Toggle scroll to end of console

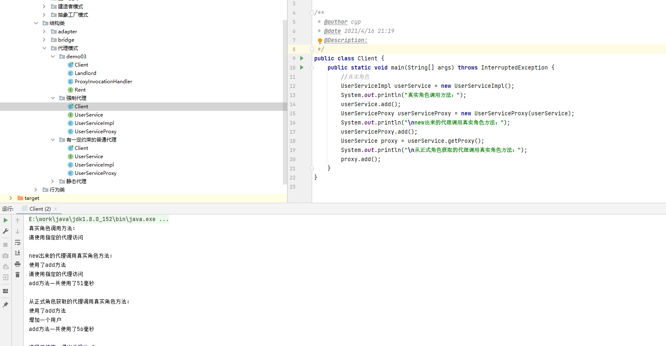coord(18,253)
